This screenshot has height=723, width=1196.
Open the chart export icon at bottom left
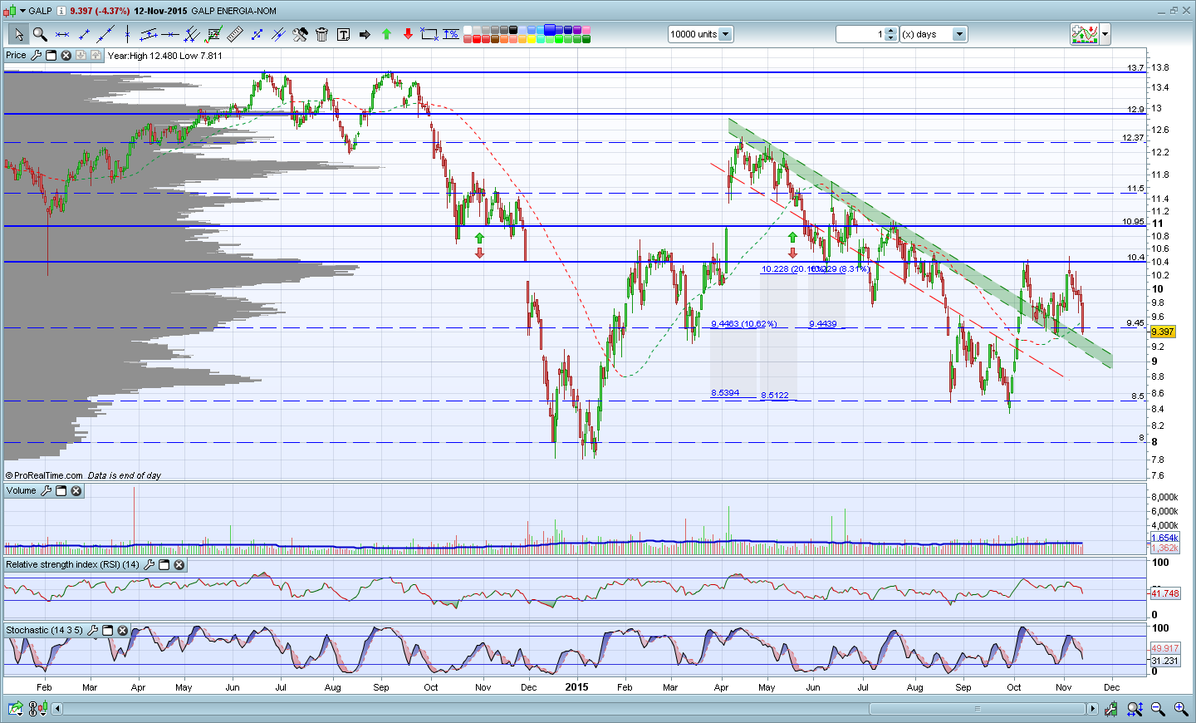(x=15, y=709)
